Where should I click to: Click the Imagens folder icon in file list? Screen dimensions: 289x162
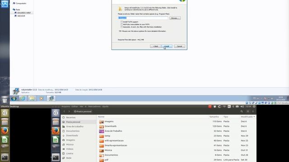tap(102, 121)
